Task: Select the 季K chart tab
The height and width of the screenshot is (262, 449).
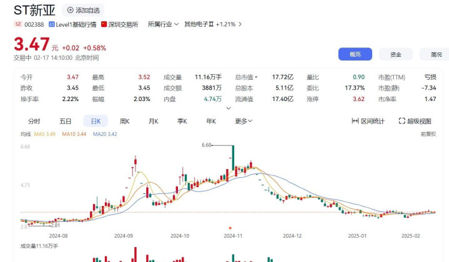Action: click(182, 121)
